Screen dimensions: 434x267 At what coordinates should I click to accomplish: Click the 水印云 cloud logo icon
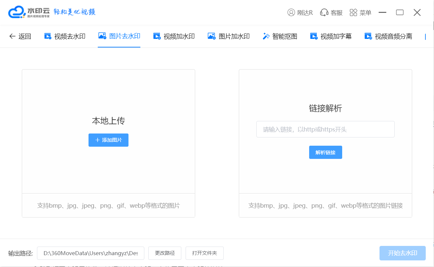[x=17, y=12]
